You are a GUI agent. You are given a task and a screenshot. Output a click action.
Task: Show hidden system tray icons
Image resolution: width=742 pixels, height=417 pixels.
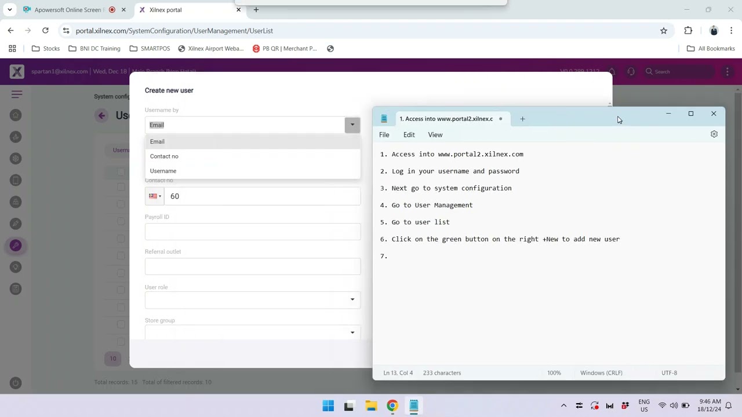point(563,406)
